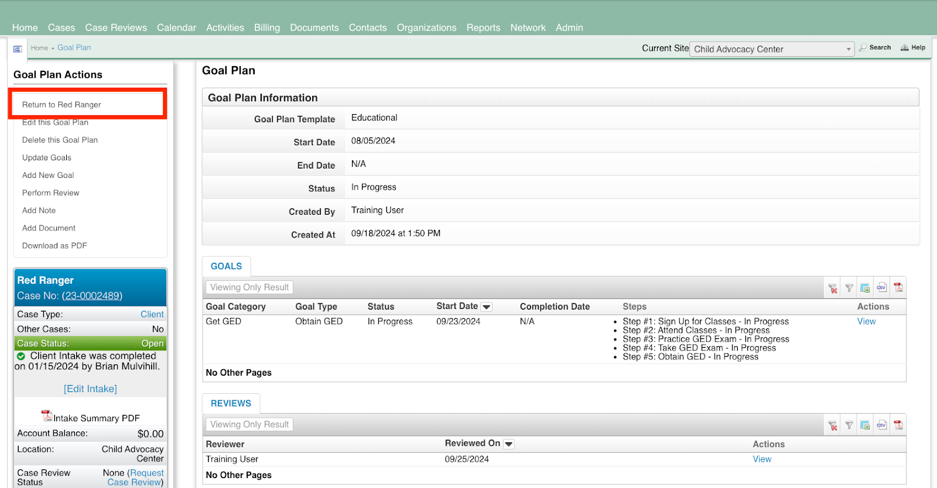Open the Calendar menu

pyautogui.click(x=176, y=28)
